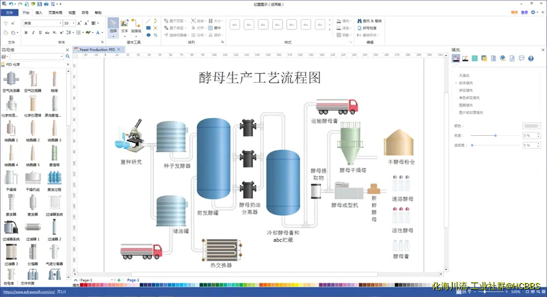The width and height of the screenshot is (547, 297).
Task: Open the Shadow (teal square) panel icon
Action: pos(475,59)
